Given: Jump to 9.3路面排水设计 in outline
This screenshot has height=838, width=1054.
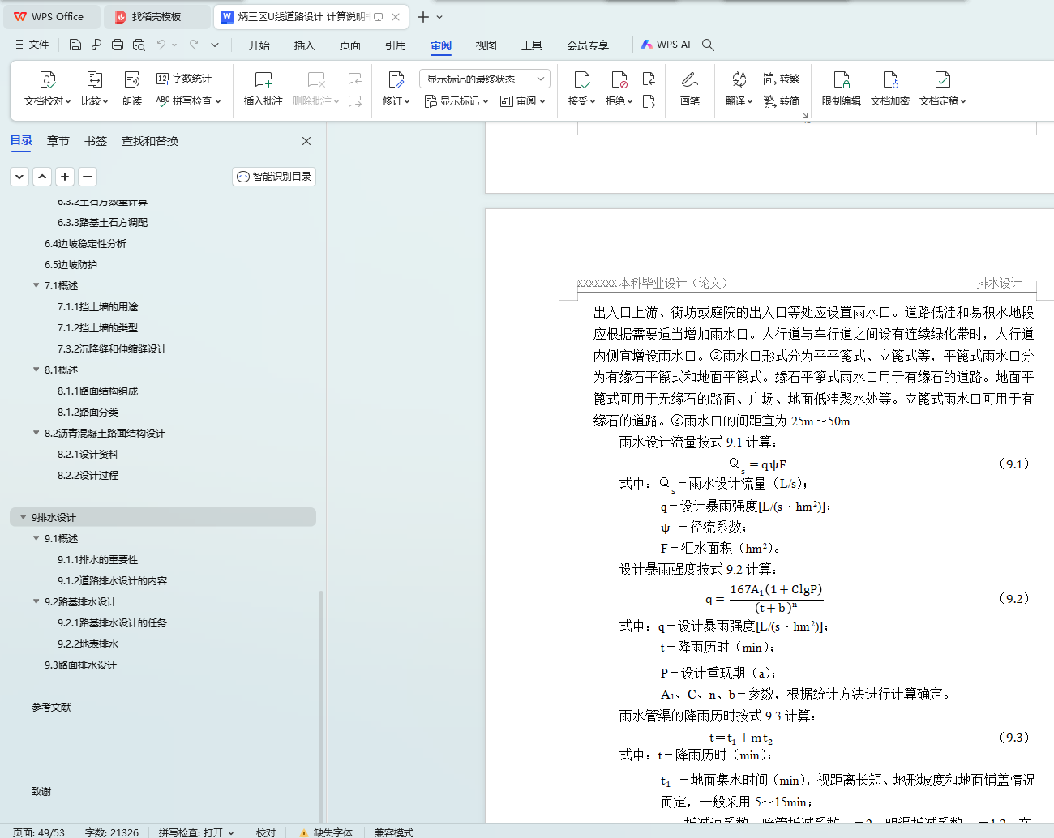Looking at the screenshot, I should click(x=80, y=665).
